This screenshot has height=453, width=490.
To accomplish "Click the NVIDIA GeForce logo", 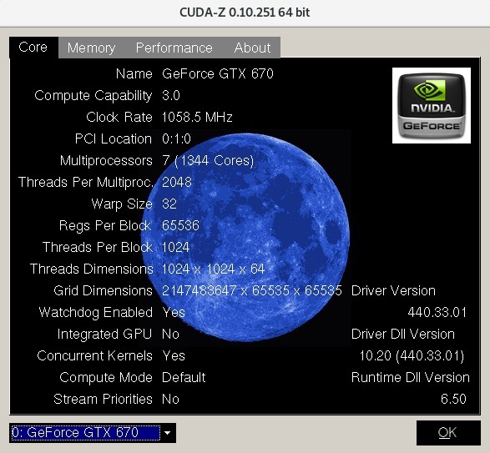I will pyautogui.click(x=432, y=106).
